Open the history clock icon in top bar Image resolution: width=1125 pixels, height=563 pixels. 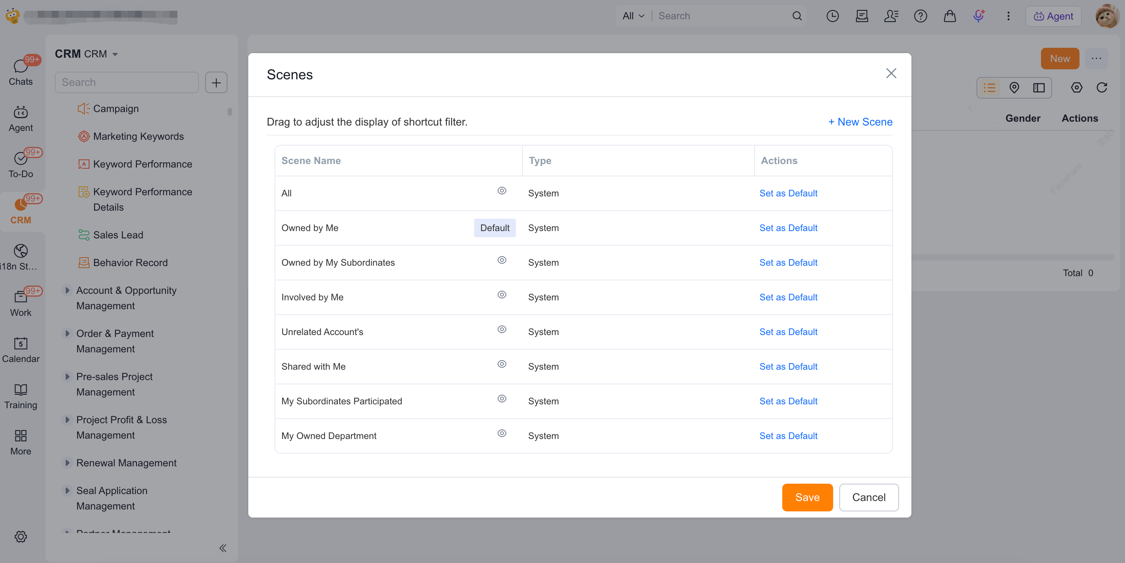[x=832, y=16]
